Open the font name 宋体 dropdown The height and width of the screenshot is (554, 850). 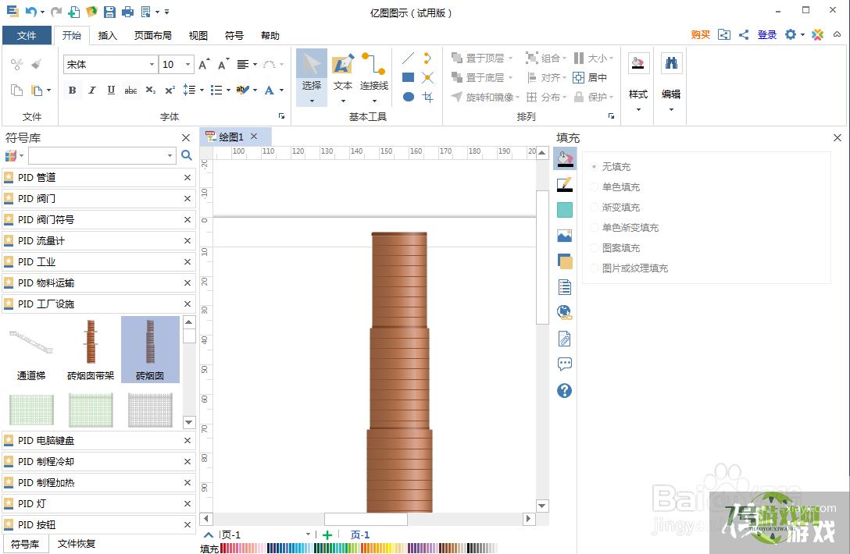(x=152, y=65)
